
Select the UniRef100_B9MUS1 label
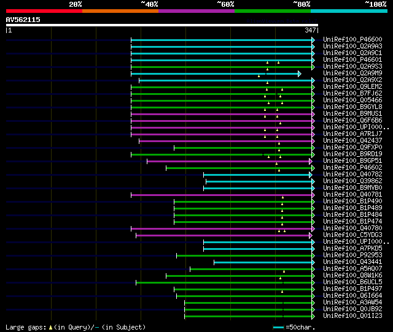pyautogui.click(x=352, y=114)
